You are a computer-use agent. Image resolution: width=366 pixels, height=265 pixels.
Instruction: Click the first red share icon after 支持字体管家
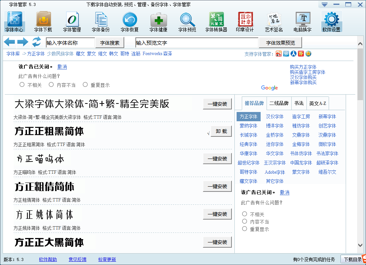tap(279, 54)
